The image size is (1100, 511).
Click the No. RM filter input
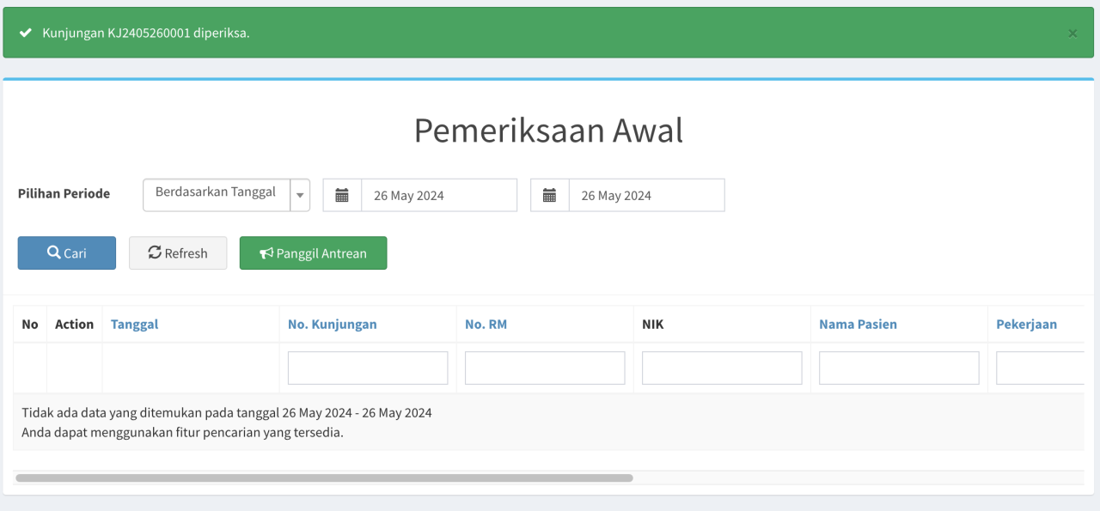[545, 368]
